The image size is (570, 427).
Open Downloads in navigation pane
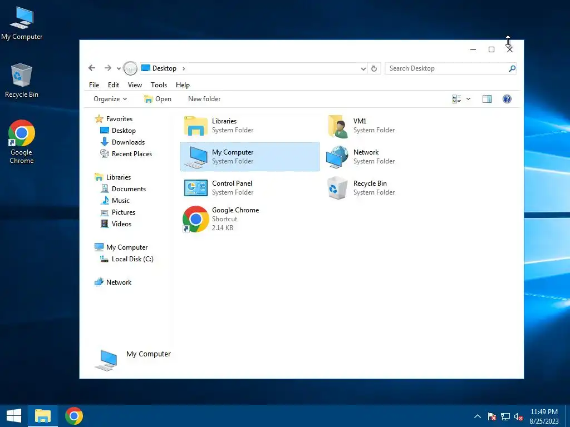[x=128, y=142]
